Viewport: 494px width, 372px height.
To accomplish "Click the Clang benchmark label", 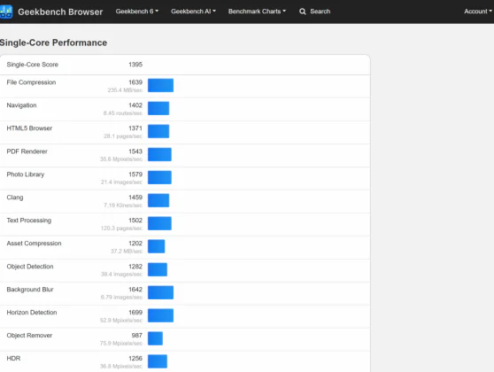I will pyautogui.click(x=15, y=198).
